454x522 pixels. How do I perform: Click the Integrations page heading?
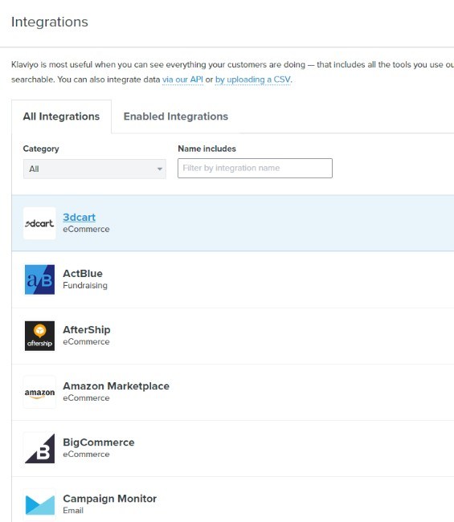tap(50, 22)
